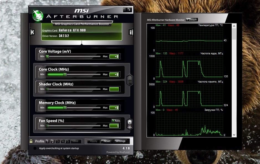Select profile slot 4

tap(63, 141)
